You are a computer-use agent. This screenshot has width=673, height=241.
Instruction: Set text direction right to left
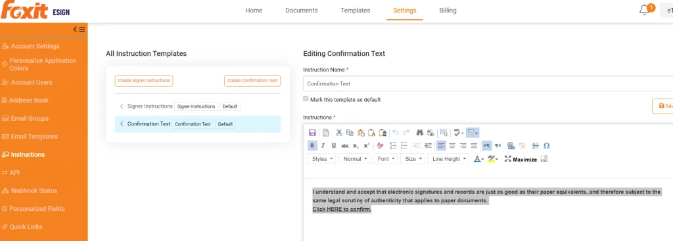(498, 145)
